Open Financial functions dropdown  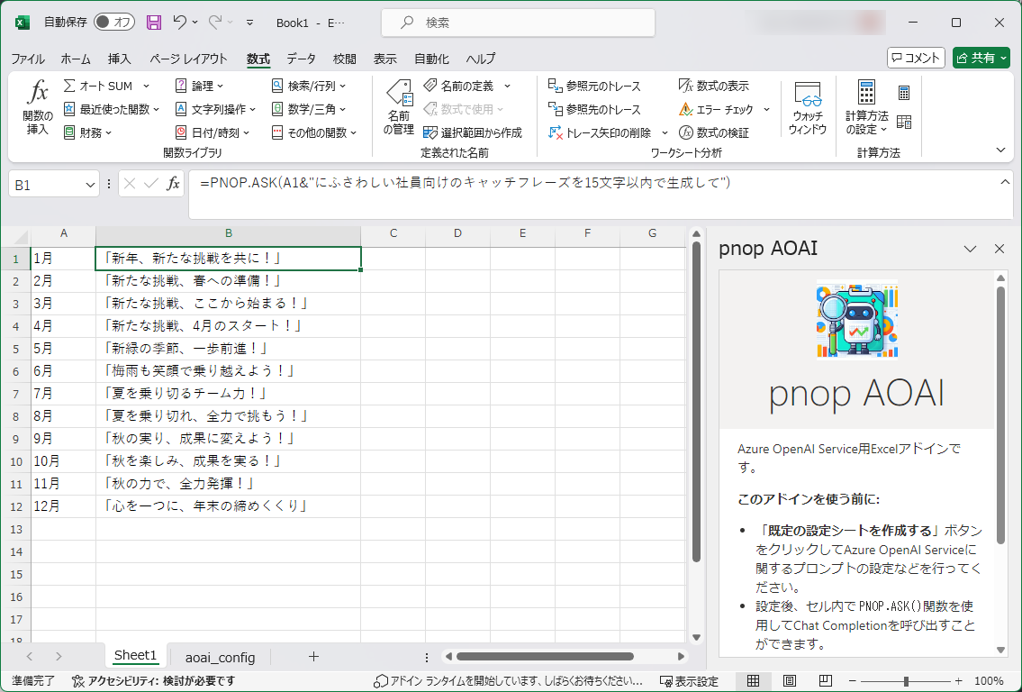point(109,133)
